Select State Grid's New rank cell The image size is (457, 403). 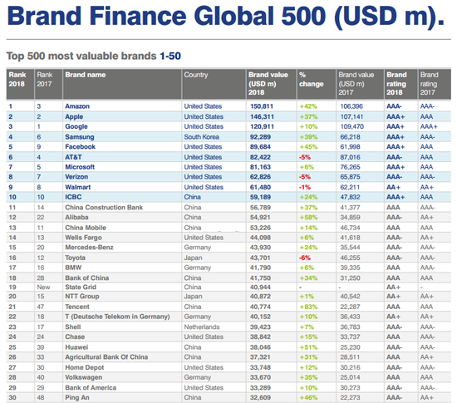coord(43,288)
